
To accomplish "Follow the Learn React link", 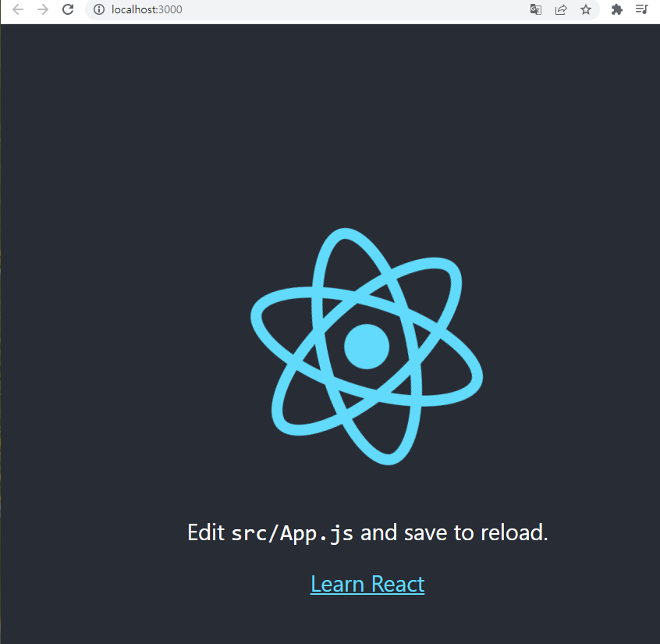I will 367,584.
